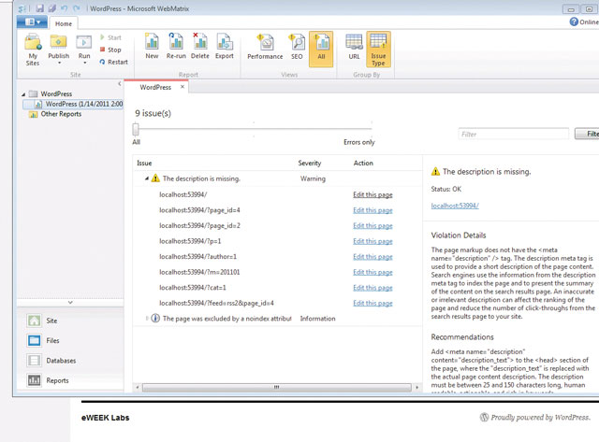599x442 pixels.
Task: Click the Redo icon in title bar
Action: [77, 8]
